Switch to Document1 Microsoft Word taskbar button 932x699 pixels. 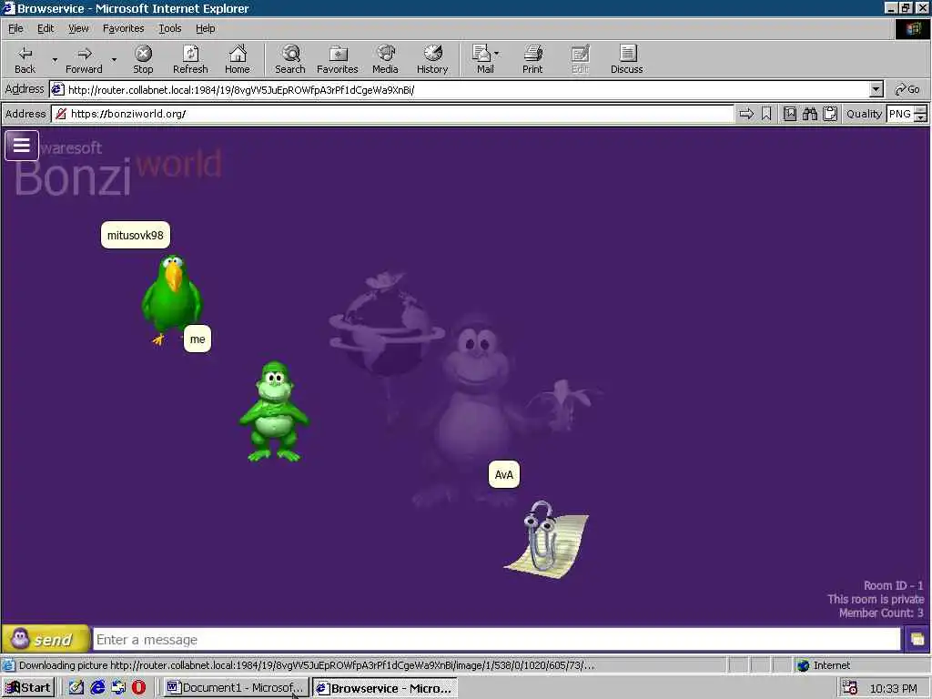click(x=236, y=688)
